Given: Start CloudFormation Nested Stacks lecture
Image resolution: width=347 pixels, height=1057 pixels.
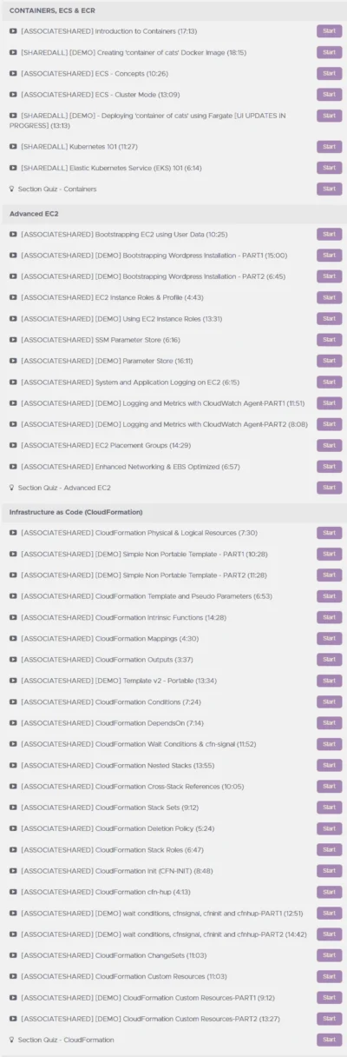Looking at the screenshot, I should (329, 765).
